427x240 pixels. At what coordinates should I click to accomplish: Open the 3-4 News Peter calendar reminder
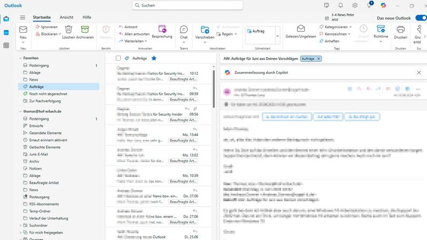point(340,17)
